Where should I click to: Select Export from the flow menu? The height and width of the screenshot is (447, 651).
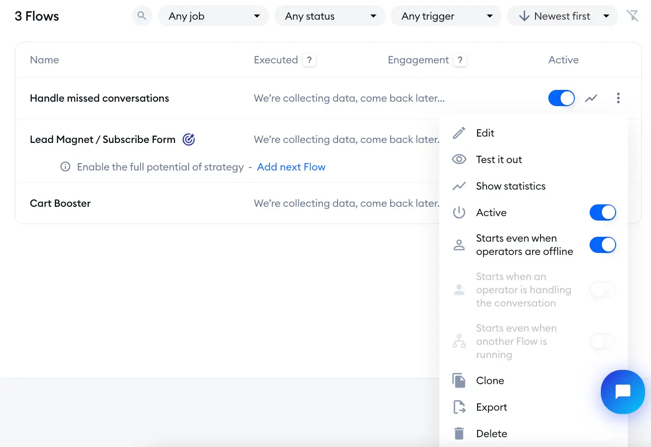[491, 407]
